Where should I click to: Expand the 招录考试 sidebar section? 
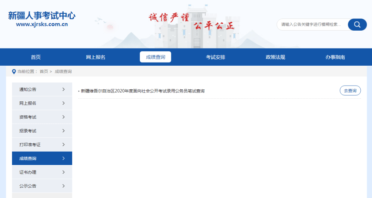42,131
